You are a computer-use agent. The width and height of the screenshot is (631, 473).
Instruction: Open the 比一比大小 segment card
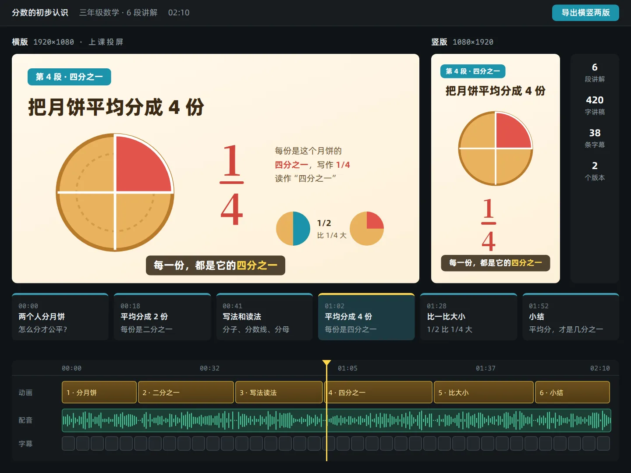[468, 317]
